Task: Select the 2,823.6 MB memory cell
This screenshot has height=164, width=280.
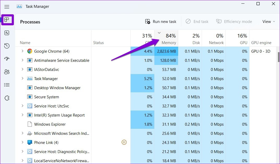Action: point(166,51)
